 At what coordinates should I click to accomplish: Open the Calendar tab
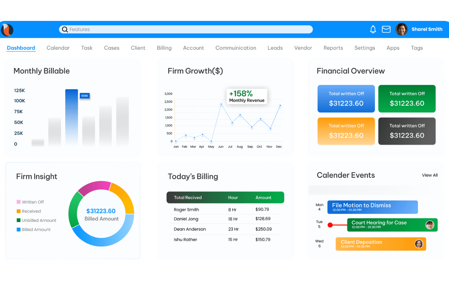click(58, 48)
